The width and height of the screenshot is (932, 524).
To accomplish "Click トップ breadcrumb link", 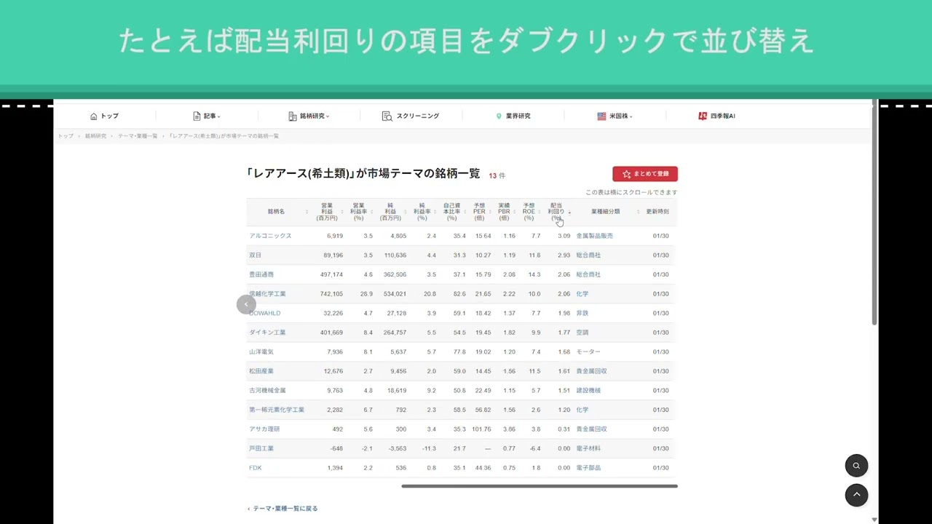I will 66,136.
